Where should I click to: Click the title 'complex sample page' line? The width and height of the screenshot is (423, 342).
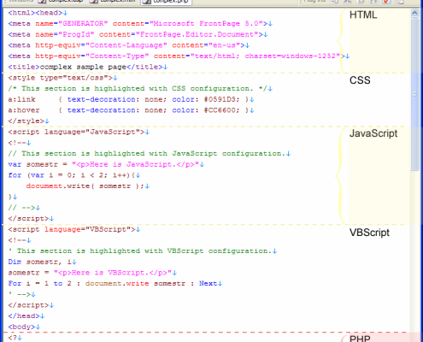(x=88, y=67)
